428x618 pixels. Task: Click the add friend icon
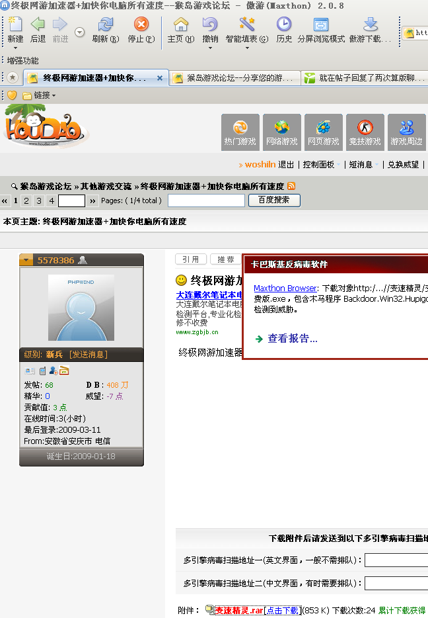(54, 371)
